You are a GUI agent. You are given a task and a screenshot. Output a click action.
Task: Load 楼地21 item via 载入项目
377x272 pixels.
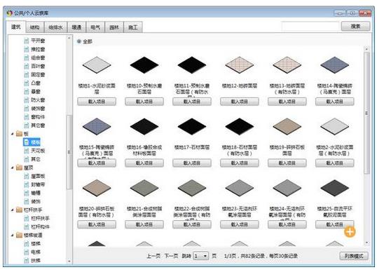144,224
